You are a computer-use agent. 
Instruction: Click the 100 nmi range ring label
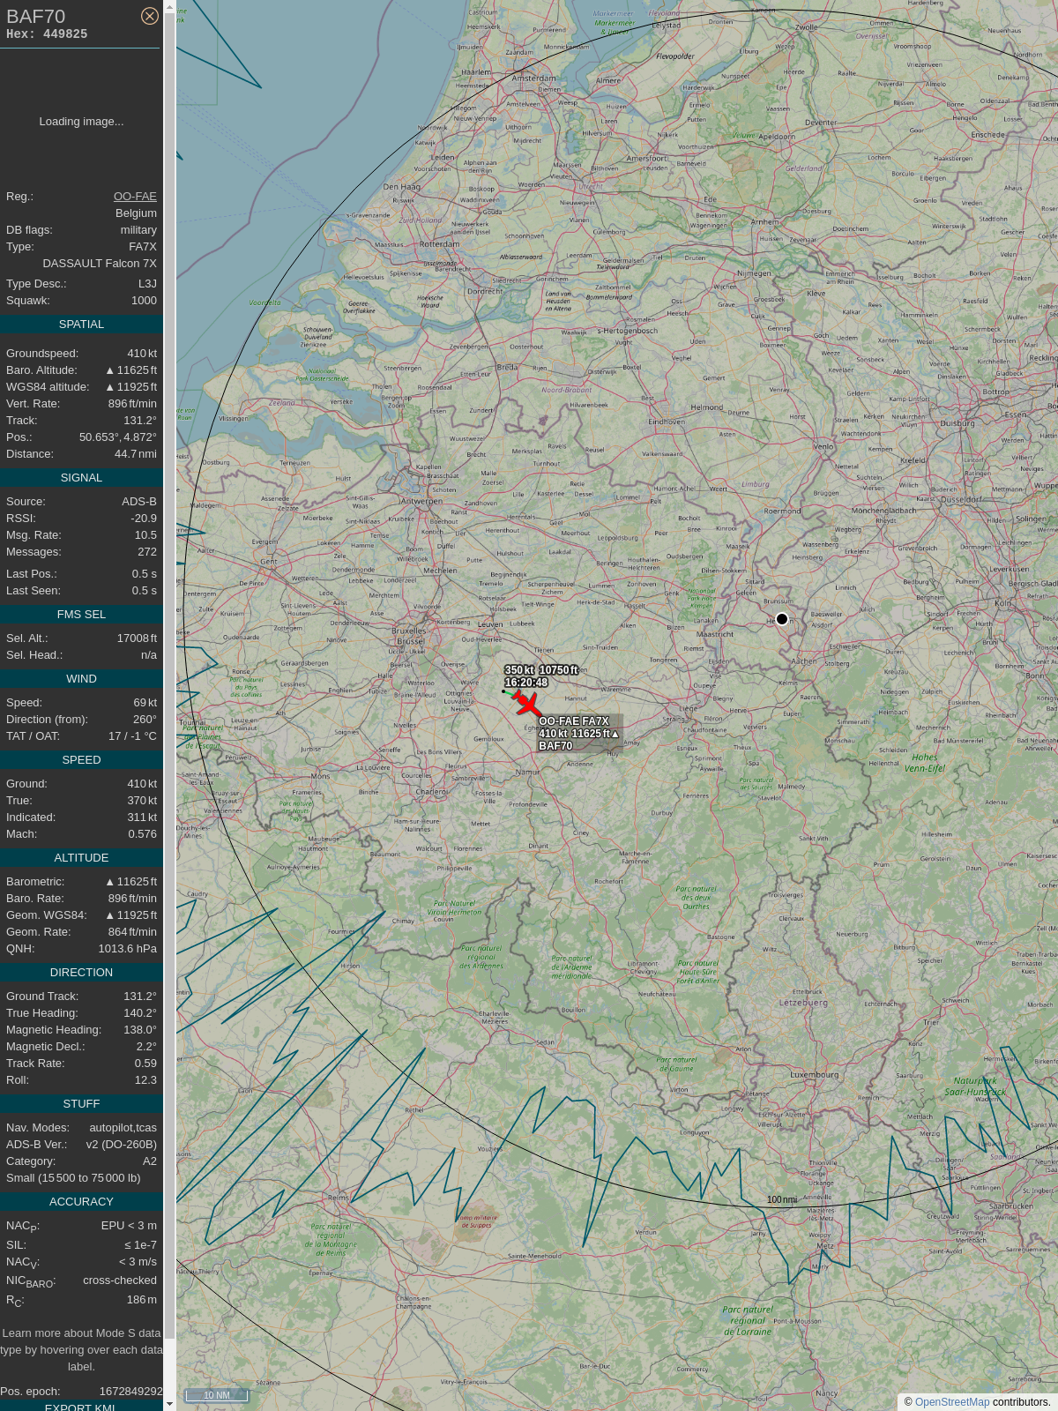coord(781,1200)
